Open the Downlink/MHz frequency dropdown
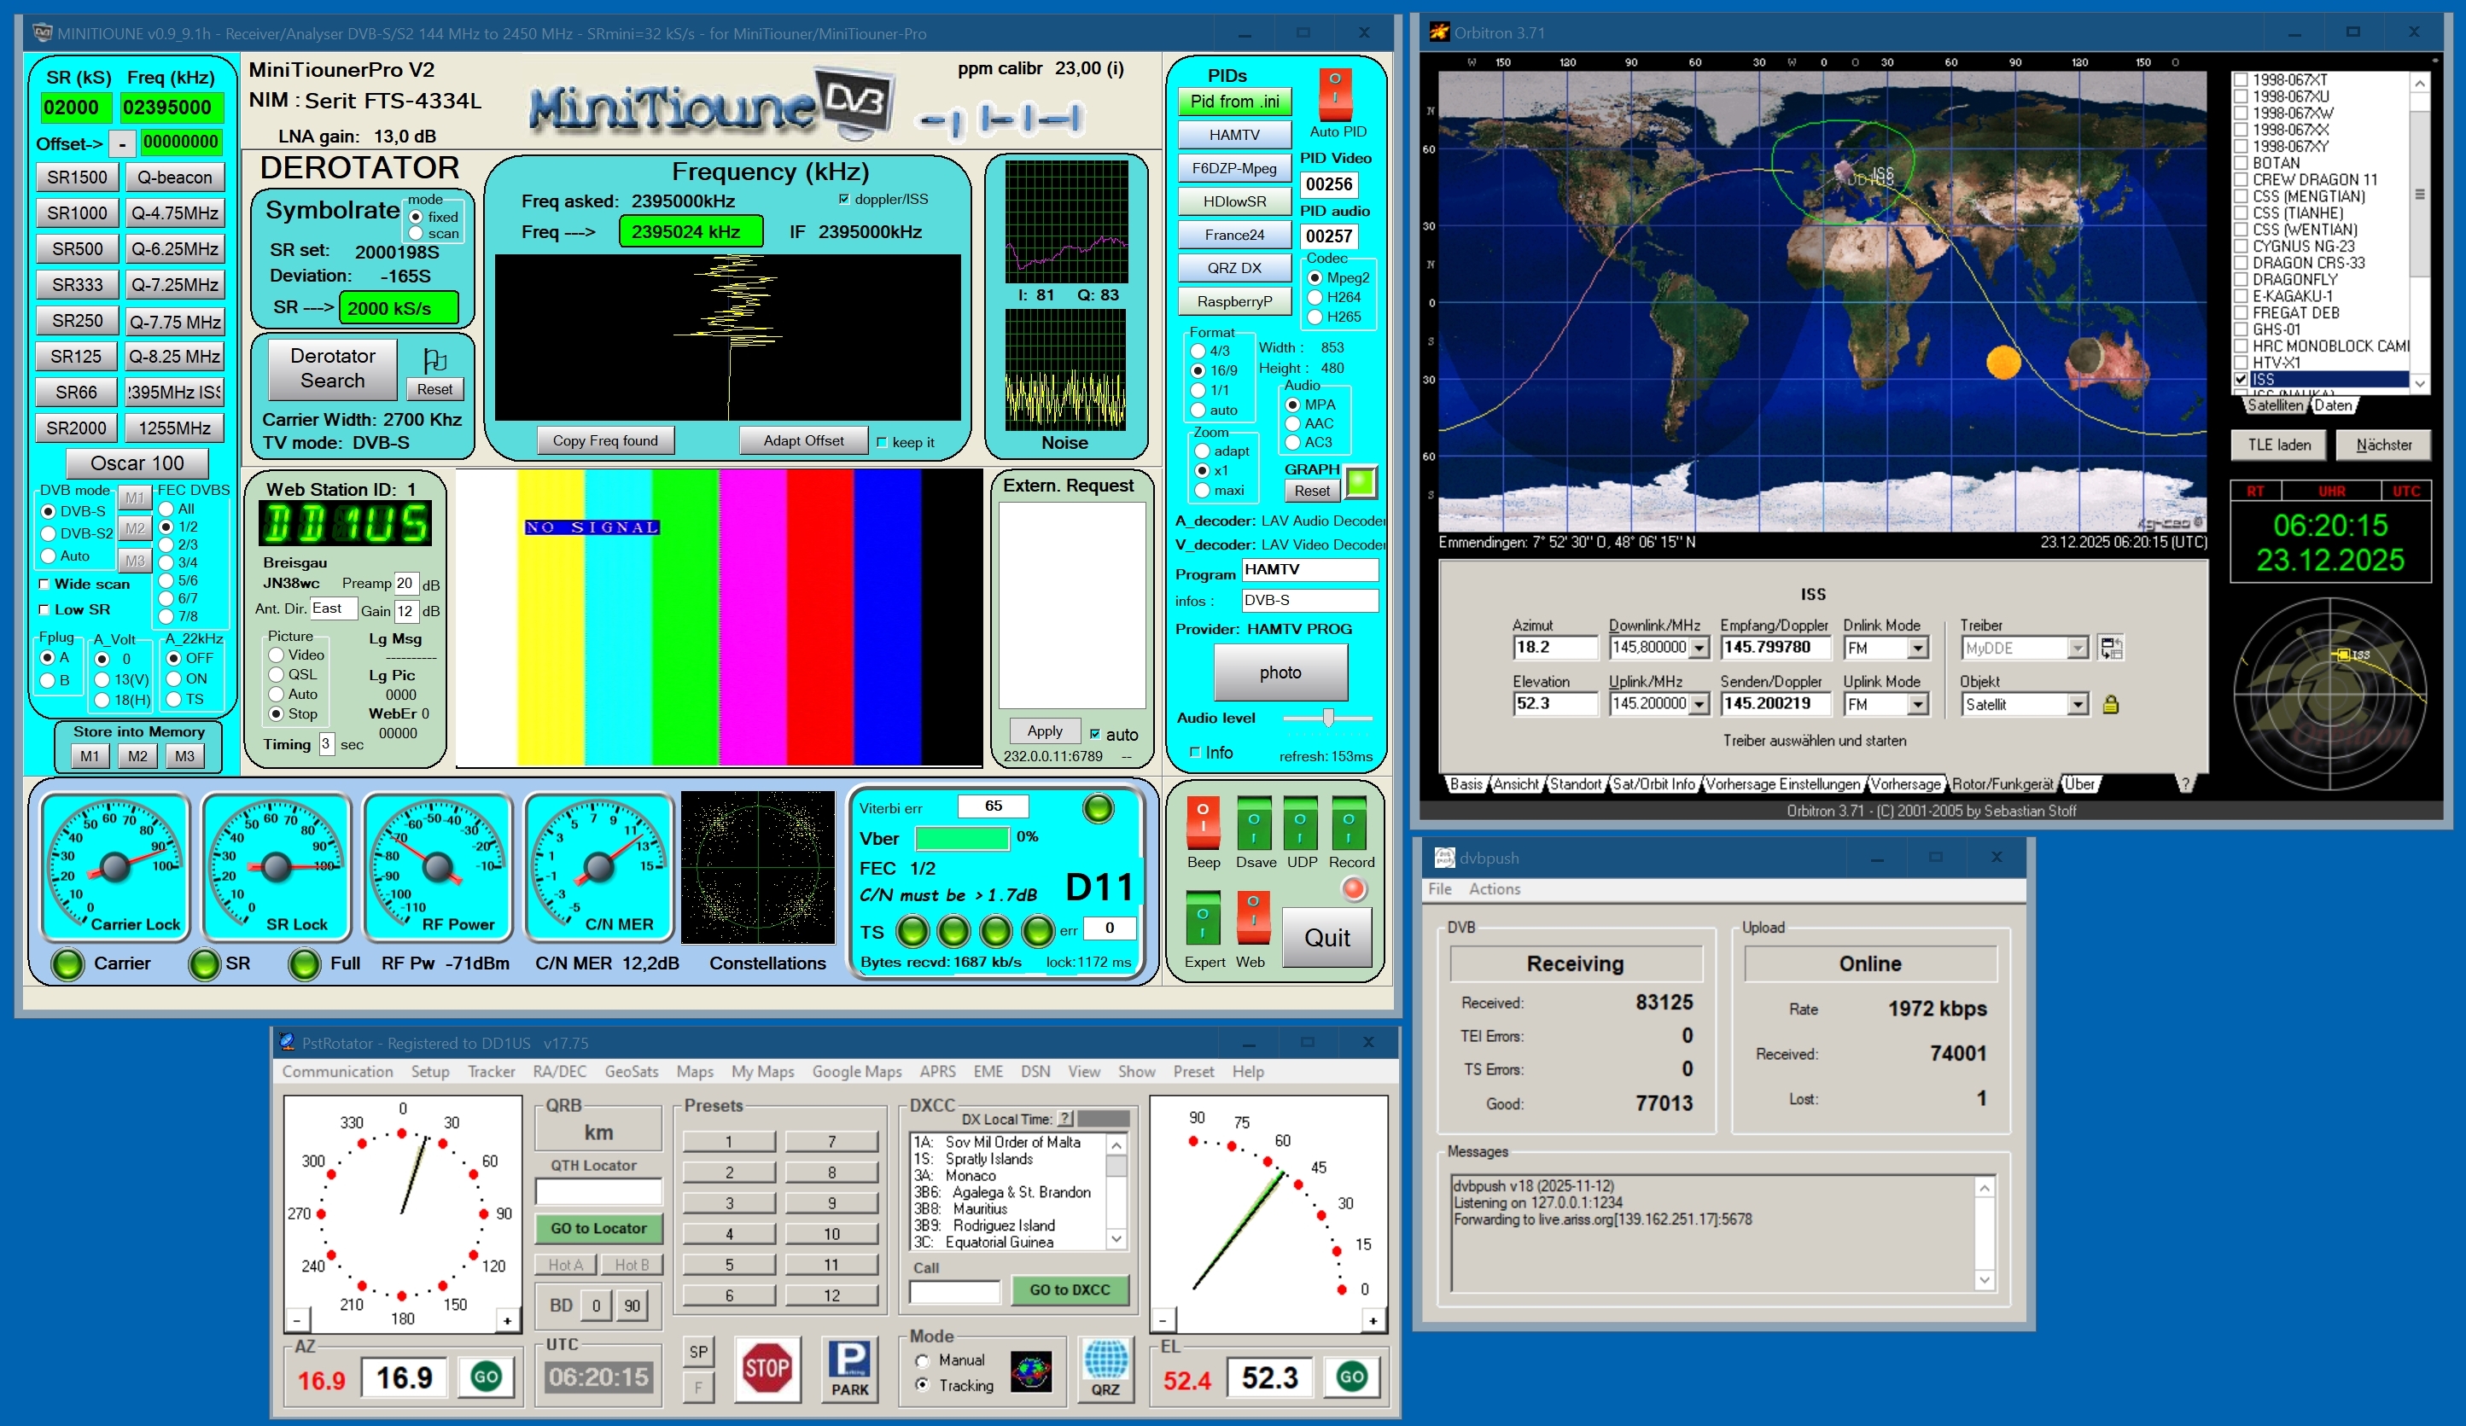2466x1426 pixels. 1699,648
